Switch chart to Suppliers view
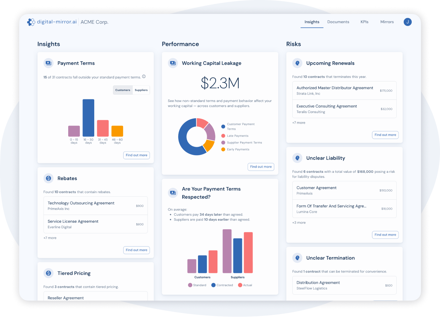This screenshot has width=440, height=317. pyautogui.click(x=141, y=90)
